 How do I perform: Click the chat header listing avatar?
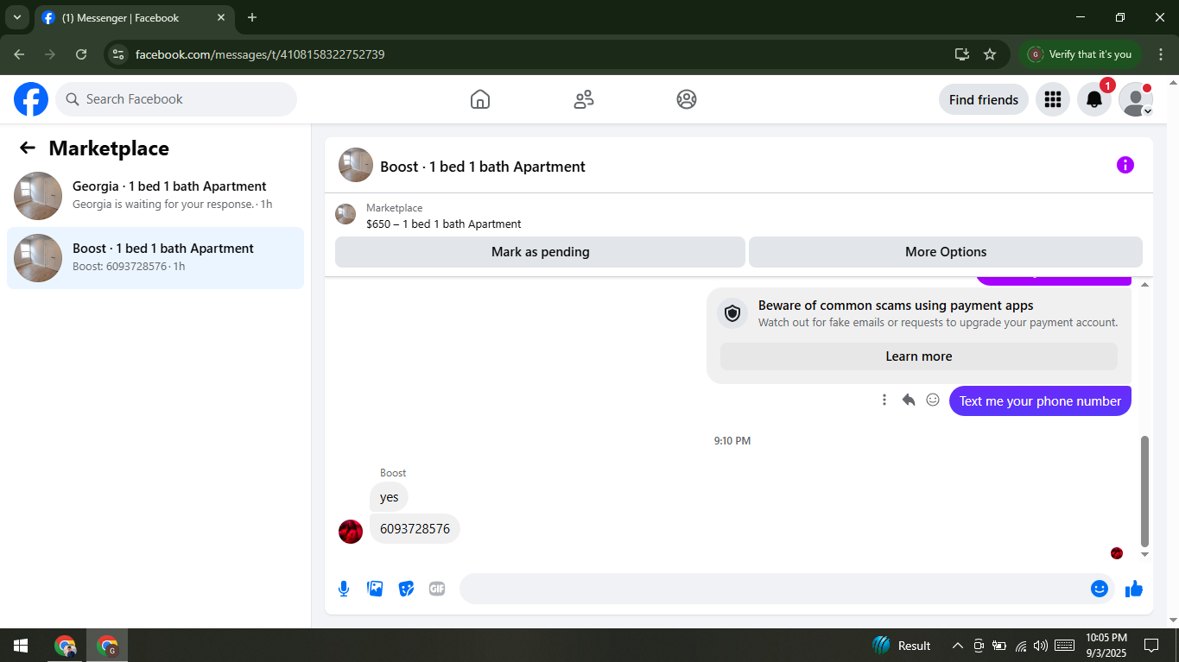coord(356,165)
